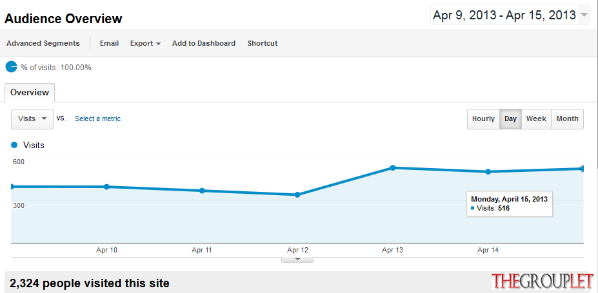
Task: Click the Audience Overview title
Action: (x=63, y=19)
